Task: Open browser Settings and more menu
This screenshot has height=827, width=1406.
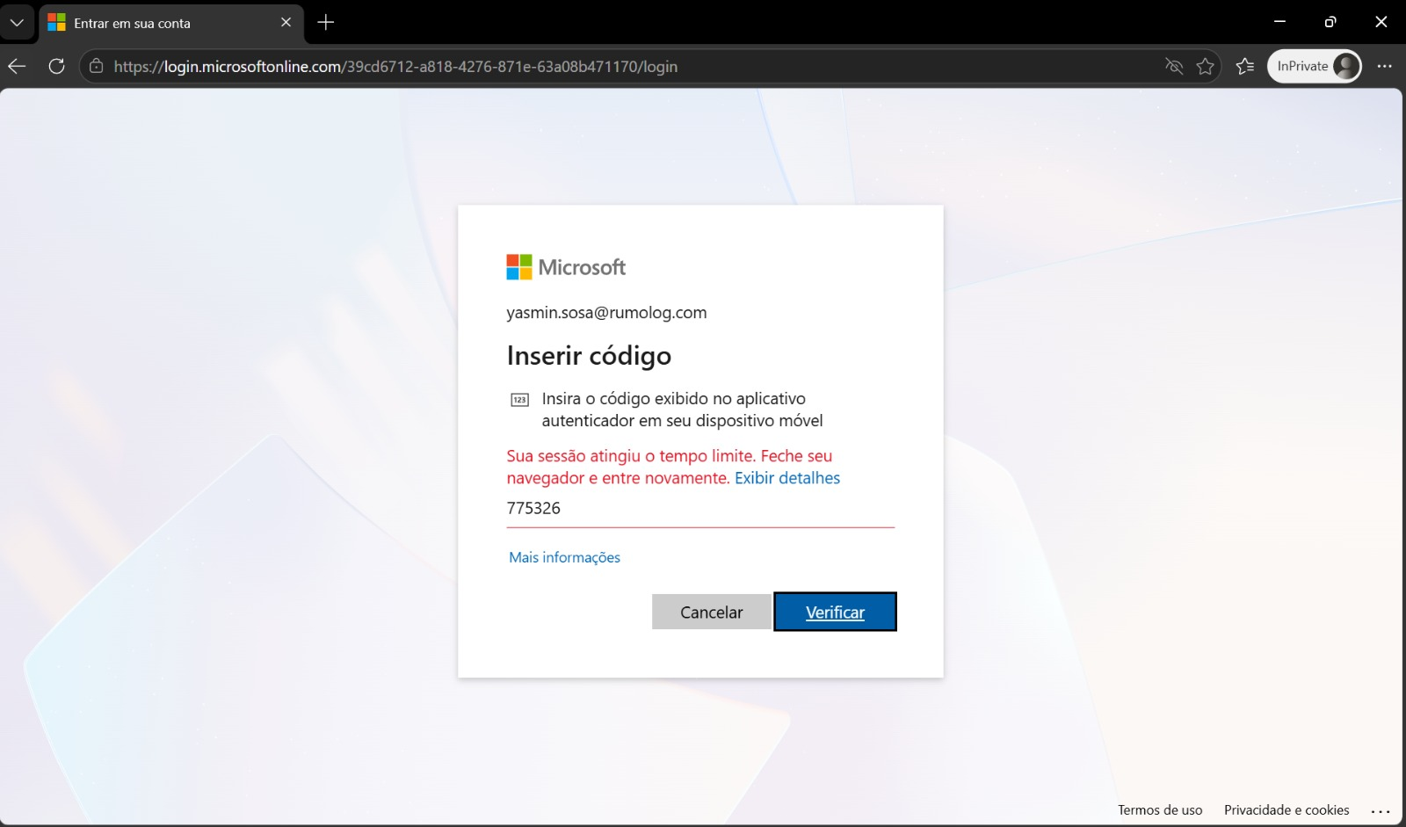Action: (x=1385, y=66)
